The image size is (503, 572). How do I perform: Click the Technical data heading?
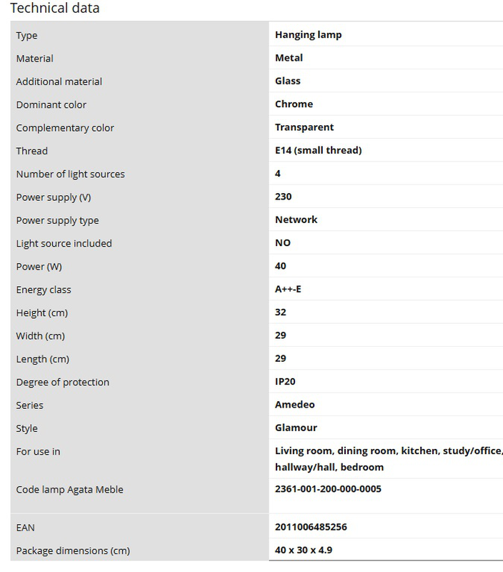(x=55, y=9)
